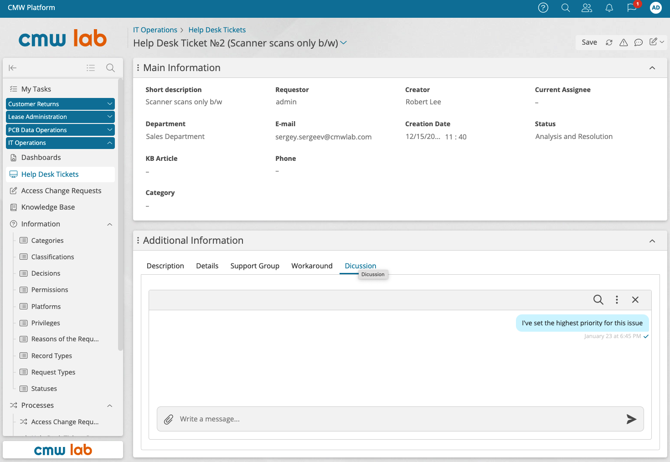Click the sidebar vertical scrollbar
The image size is (670, 462).
pyautogui.click(x=120, y=214)
